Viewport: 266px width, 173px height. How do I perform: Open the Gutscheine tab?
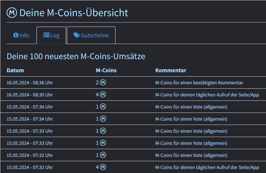(x=91, y=35)
